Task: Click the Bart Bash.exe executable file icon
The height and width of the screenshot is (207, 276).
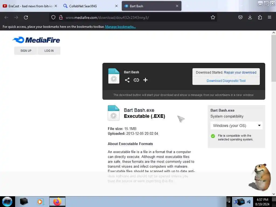Action: point(113,113)
